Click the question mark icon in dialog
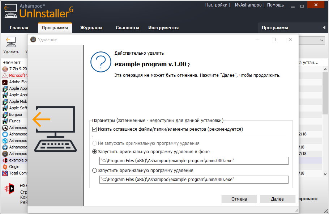Screen dimensions: 329x214 [x=101, y=62]
